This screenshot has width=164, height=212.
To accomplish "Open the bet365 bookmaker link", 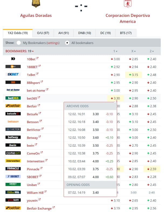I will coord(32,98).
